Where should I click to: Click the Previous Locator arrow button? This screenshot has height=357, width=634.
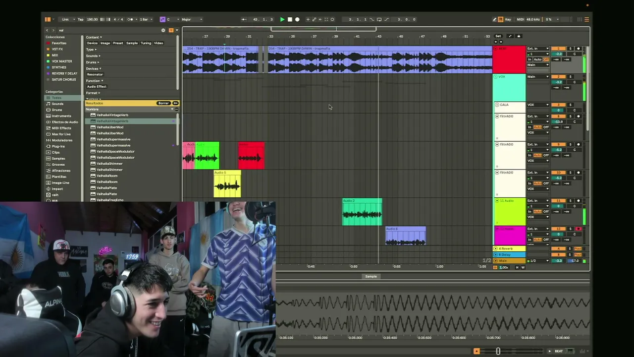pos(496,42)
